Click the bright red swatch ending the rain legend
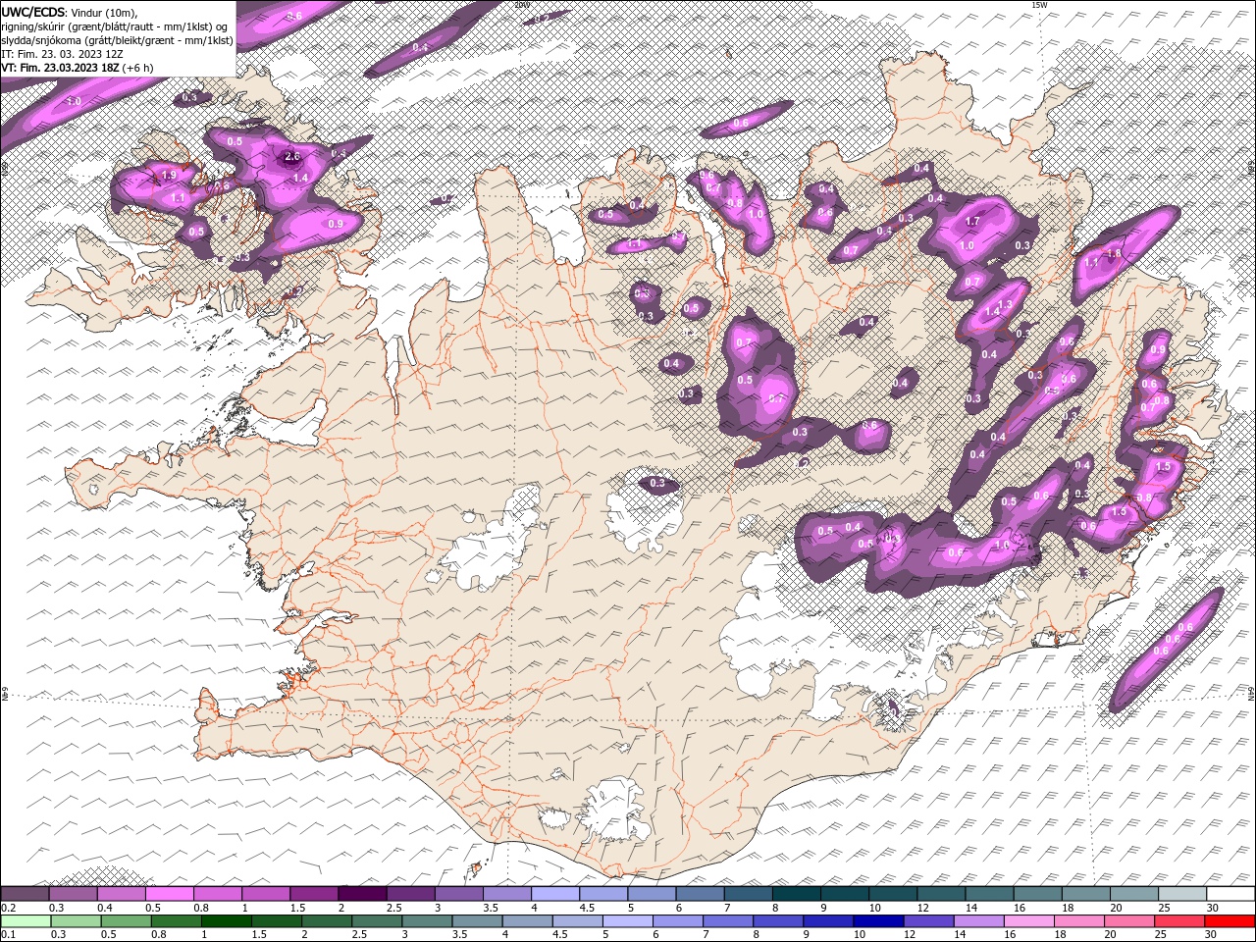Viewport: 1256px width, 942px height. coord(1230,921)
